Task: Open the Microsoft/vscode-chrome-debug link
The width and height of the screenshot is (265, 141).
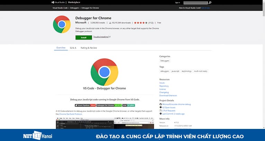Action: 177,104
